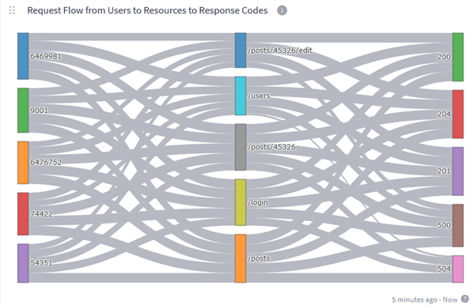Click the '5 minutes ago - Now' time range
The height and width of the screenshot is (305, 474).
coord(425,299)
